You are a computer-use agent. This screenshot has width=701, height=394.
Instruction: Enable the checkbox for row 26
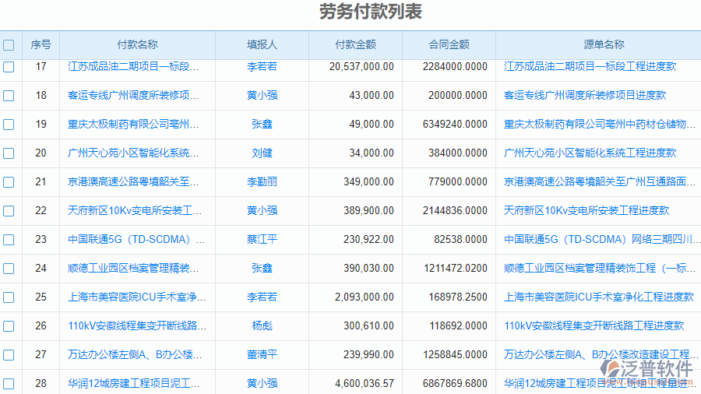coord(9,326)
